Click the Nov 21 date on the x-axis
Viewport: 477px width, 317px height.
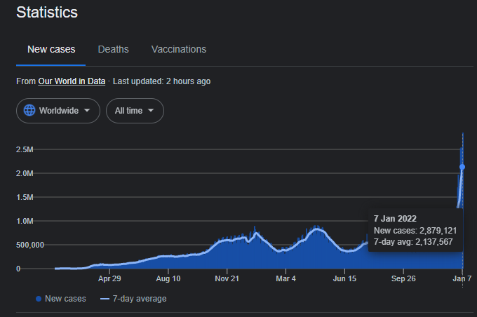(x=227, y=278)
